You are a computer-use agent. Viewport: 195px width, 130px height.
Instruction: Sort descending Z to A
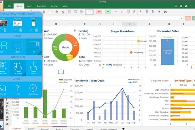153,12
